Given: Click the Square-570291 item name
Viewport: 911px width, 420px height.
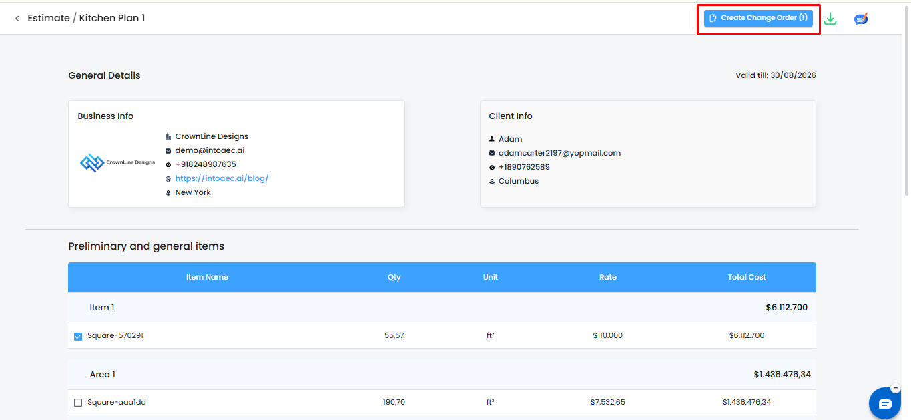Looking at the screenshot, I should tap(115, 335).
